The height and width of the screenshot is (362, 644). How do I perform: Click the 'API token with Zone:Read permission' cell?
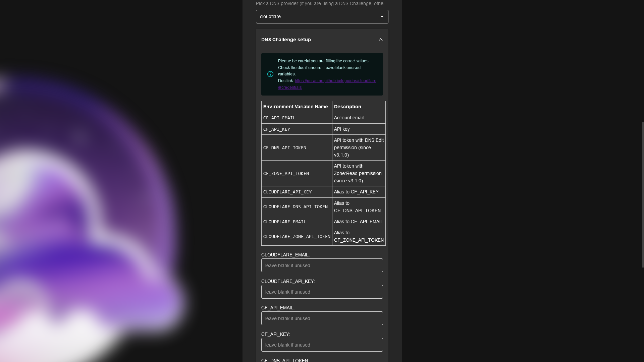[x=359, y=173]
